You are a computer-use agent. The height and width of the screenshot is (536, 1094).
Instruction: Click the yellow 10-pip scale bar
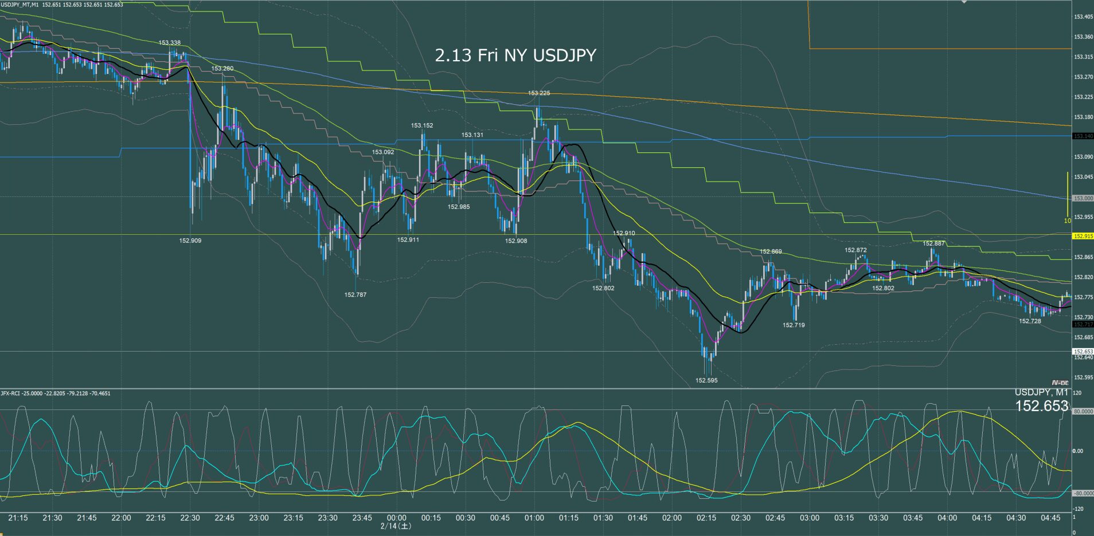[1067, 195]
